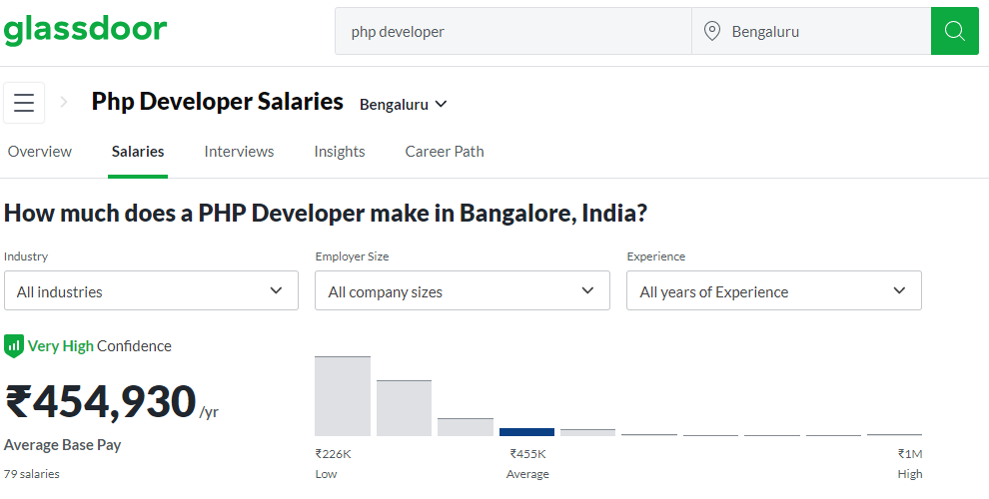
Task: Click the php developer search field
Action: coord(513,31)
